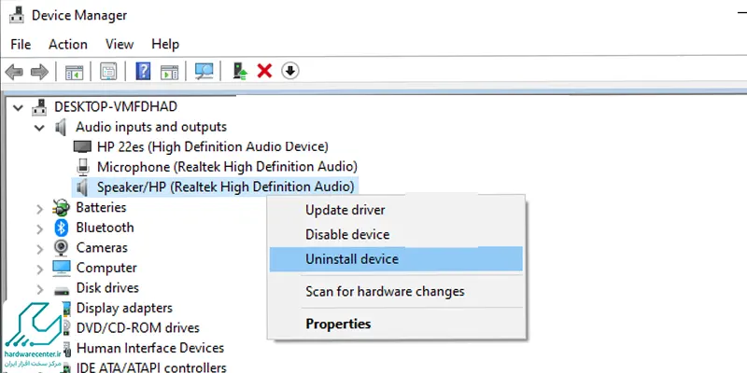
Task: Open the Action menu
Action: pyautogui.click(x=67, y=44)
